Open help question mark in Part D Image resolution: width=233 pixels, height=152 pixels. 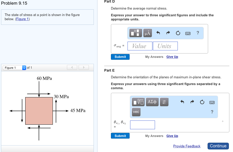[x=198, y=33]
